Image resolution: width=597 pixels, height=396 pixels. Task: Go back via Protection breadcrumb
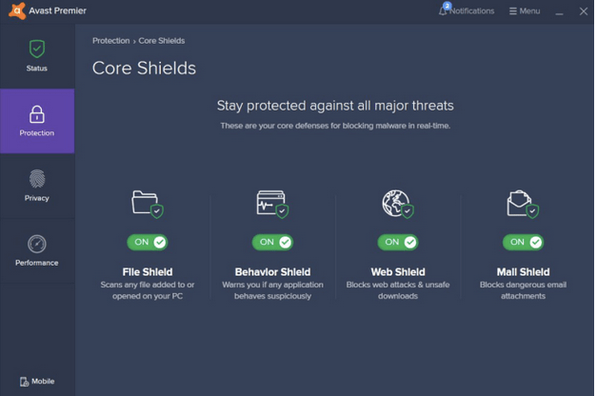pos(111,41)
